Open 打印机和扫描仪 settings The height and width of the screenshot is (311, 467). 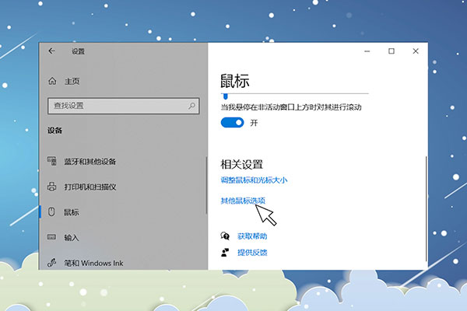[90, 187]
